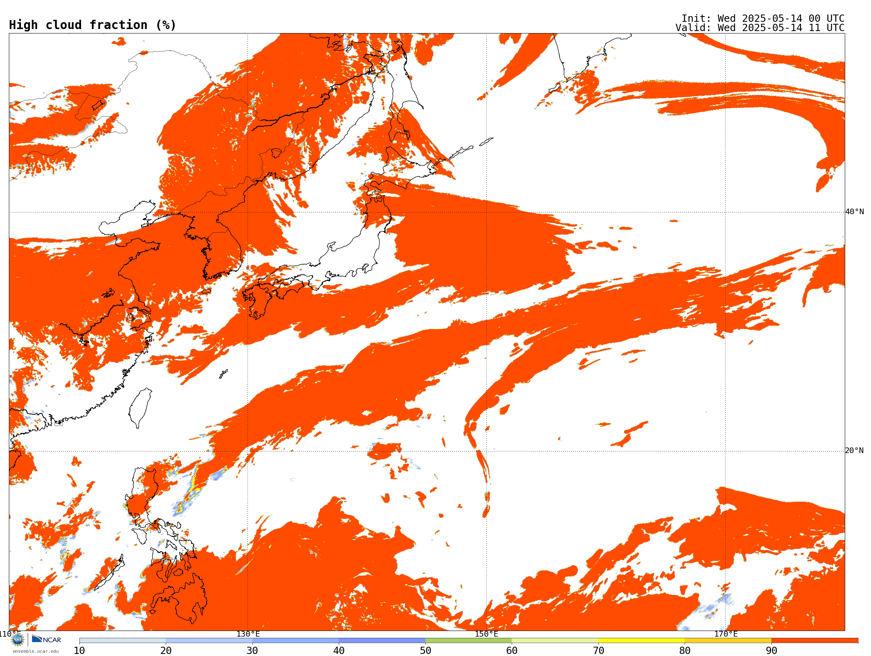Click the 130°E longitude label
The image size is (871, 656).
[248, 634]
